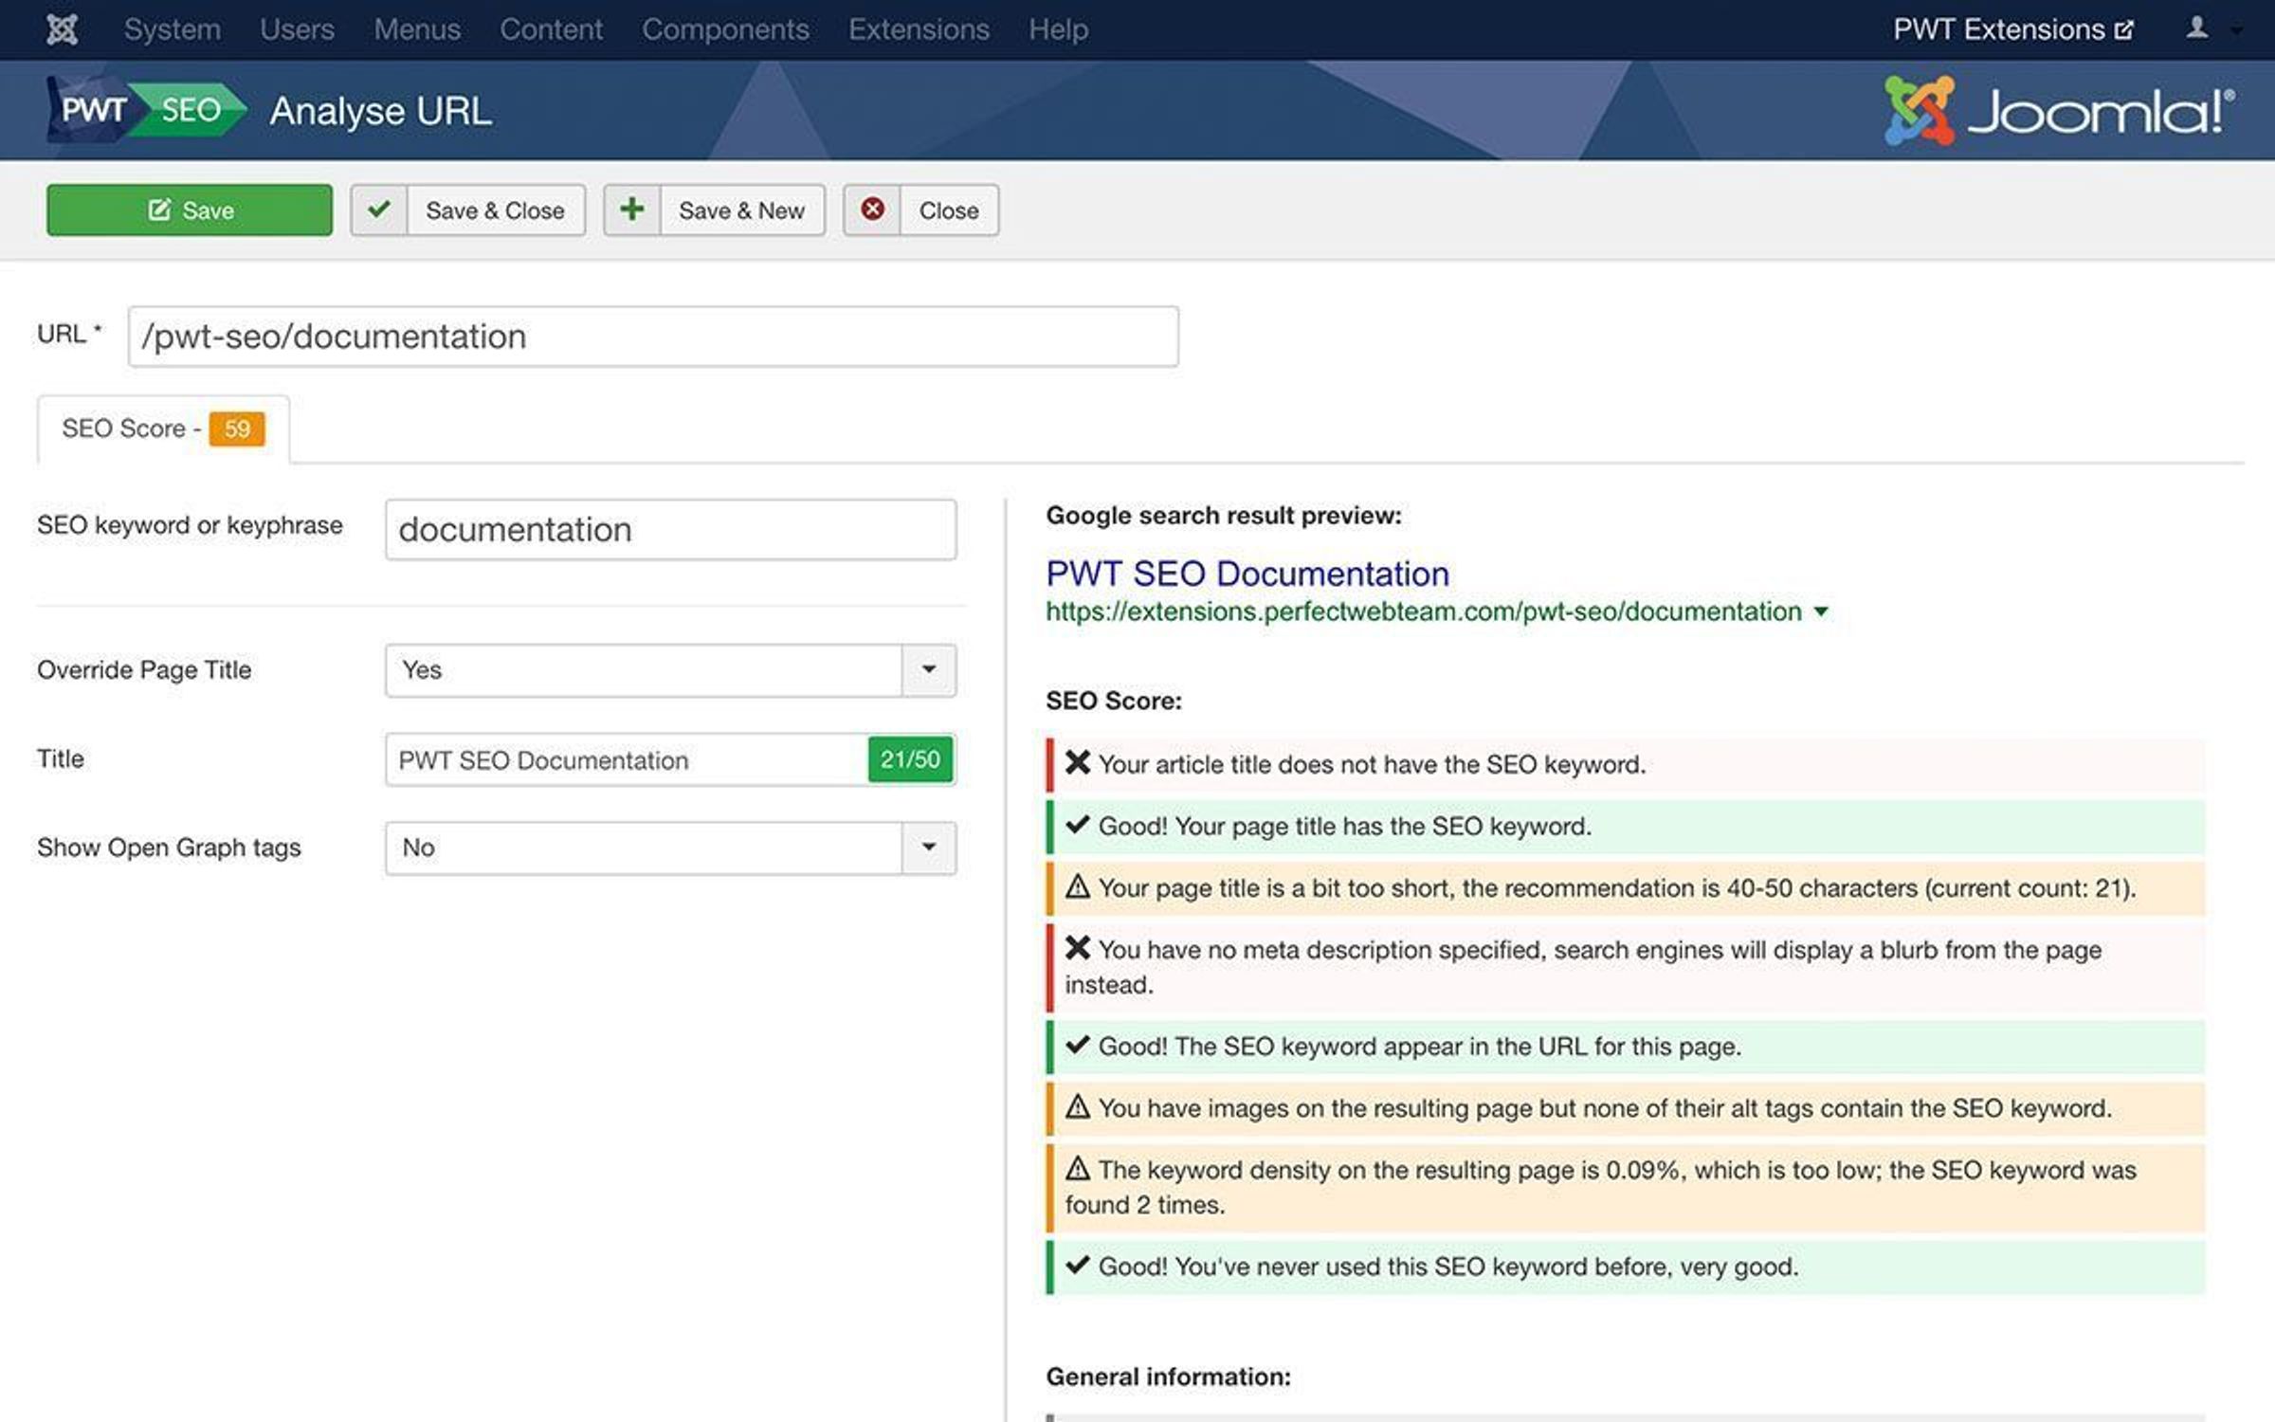The height and width of the screenshot is (1422, 2275).
Task: Click the URL input field
Action: (x=653, y=337)
